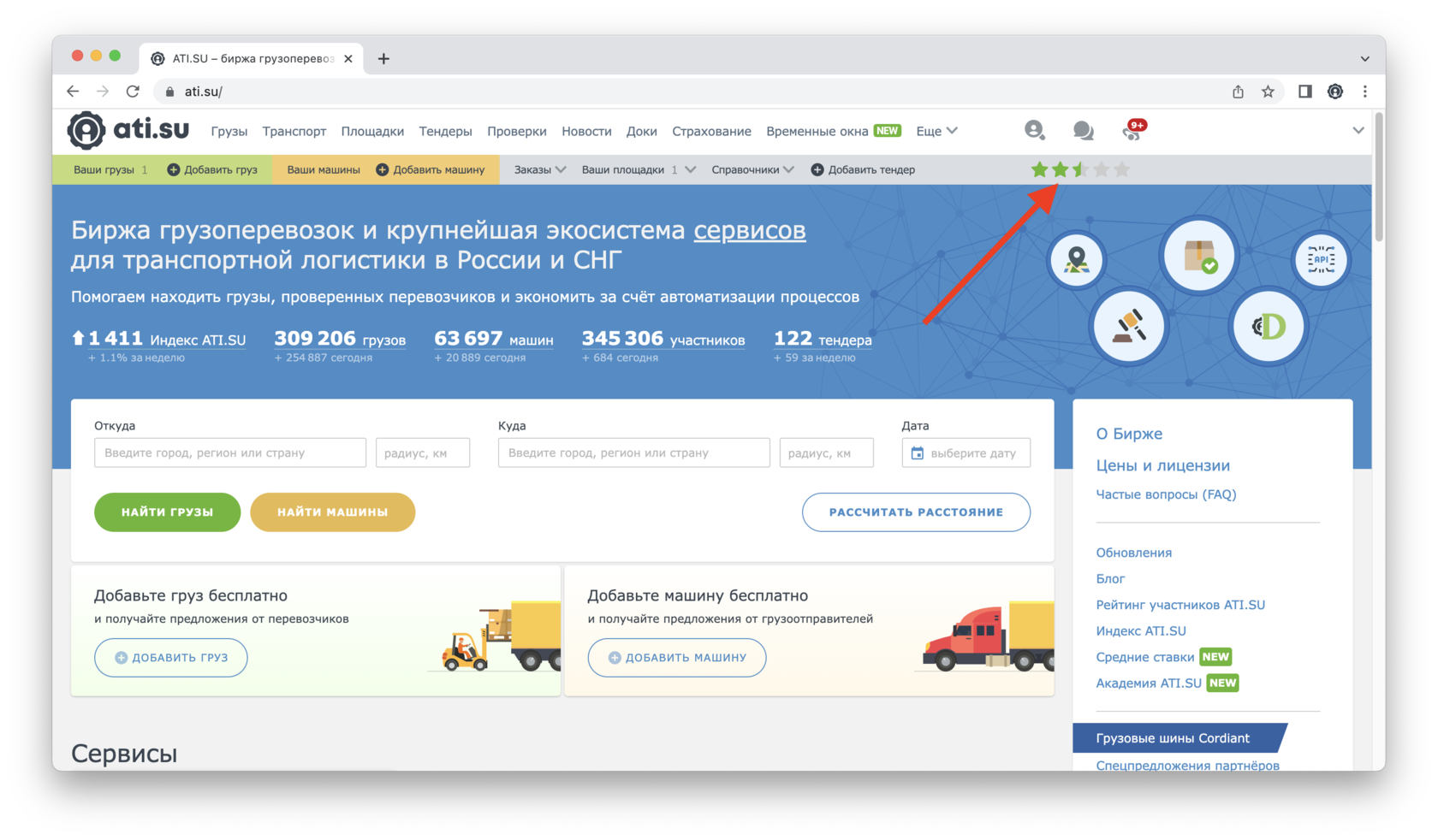Open the Тендеры menu
1438x840 pixels.
445,131
